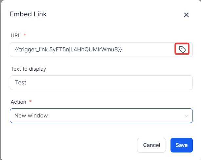Open the custom values tag picker
The image size is (201, 160).
click(182, 49)
